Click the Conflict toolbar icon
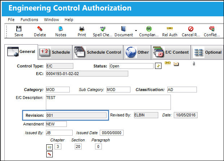This screenshot has height=161, width=224. pyautogui.click(x=212, y=29)
